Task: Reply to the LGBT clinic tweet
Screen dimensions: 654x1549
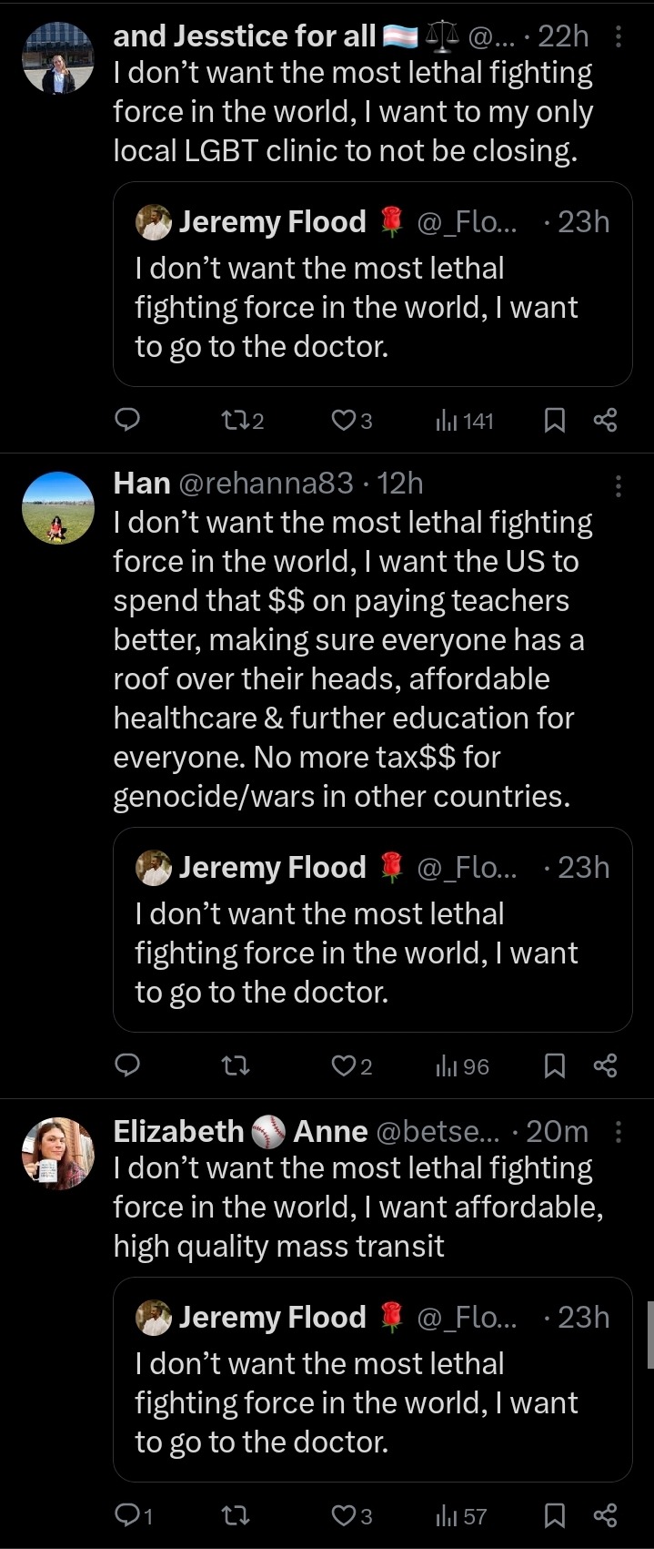Action: [x=127, y=420]
